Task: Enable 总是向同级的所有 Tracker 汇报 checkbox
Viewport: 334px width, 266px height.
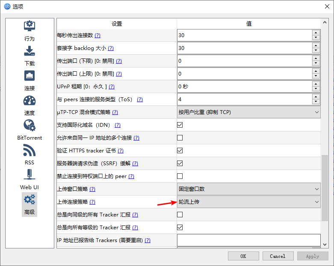Action: (x=180, y=215)
